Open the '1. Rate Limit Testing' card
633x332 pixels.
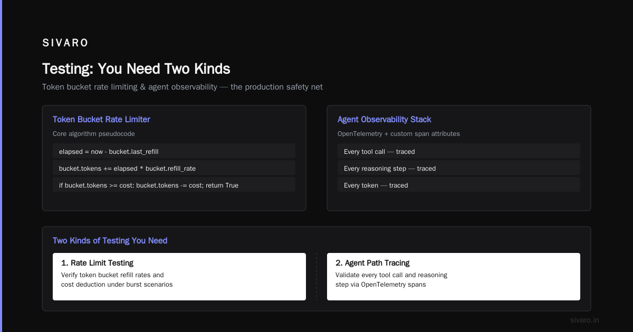pyautogui.click(x=179, y=277)
